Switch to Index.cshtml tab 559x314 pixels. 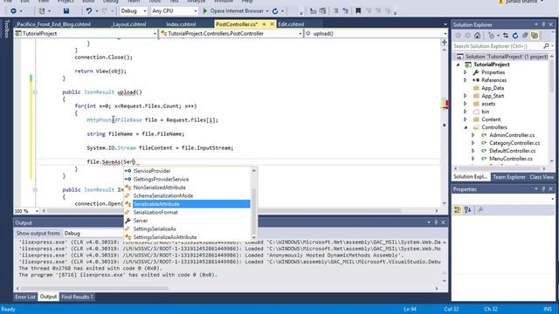[181, 24]
